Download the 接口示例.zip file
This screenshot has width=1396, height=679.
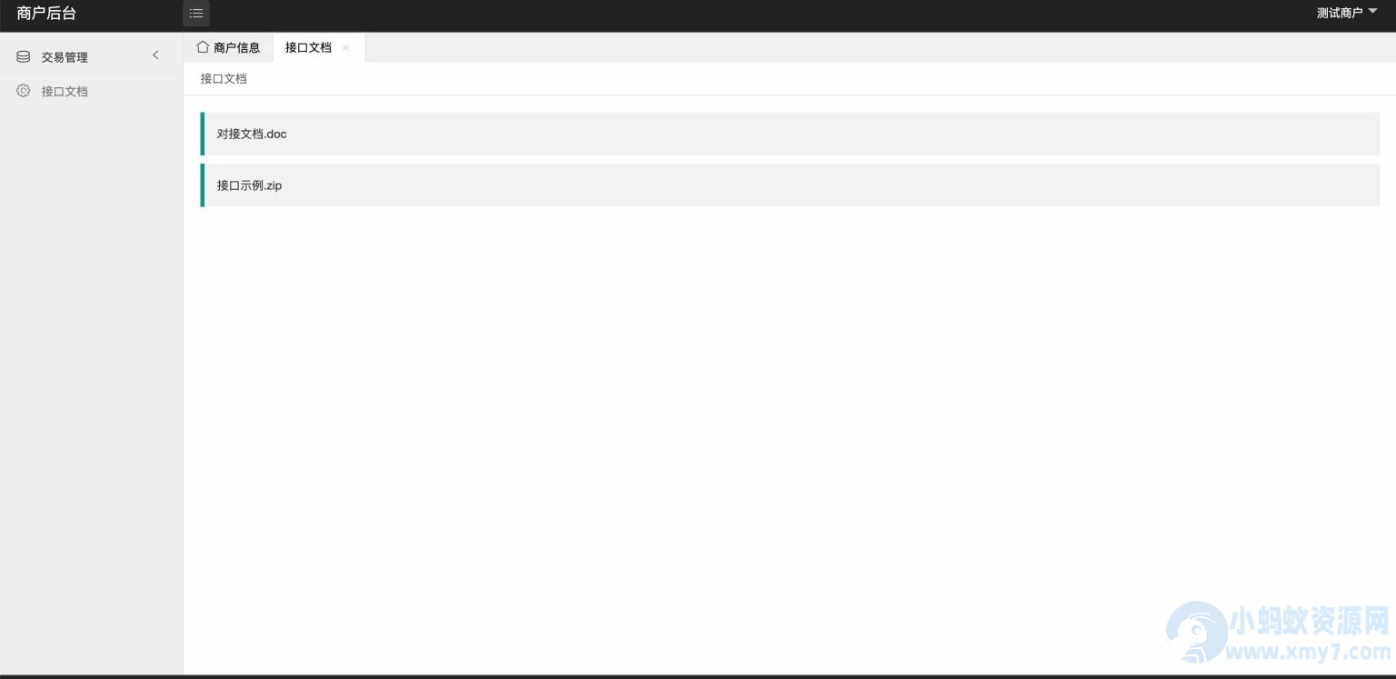point(249,185)
